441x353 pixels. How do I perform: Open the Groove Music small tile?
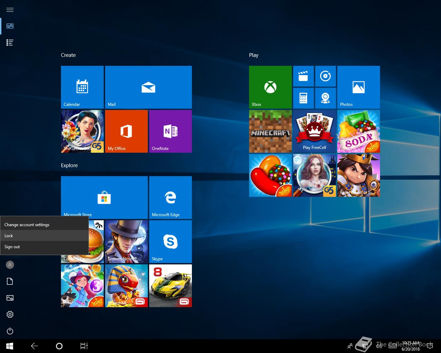pos(326,76)
